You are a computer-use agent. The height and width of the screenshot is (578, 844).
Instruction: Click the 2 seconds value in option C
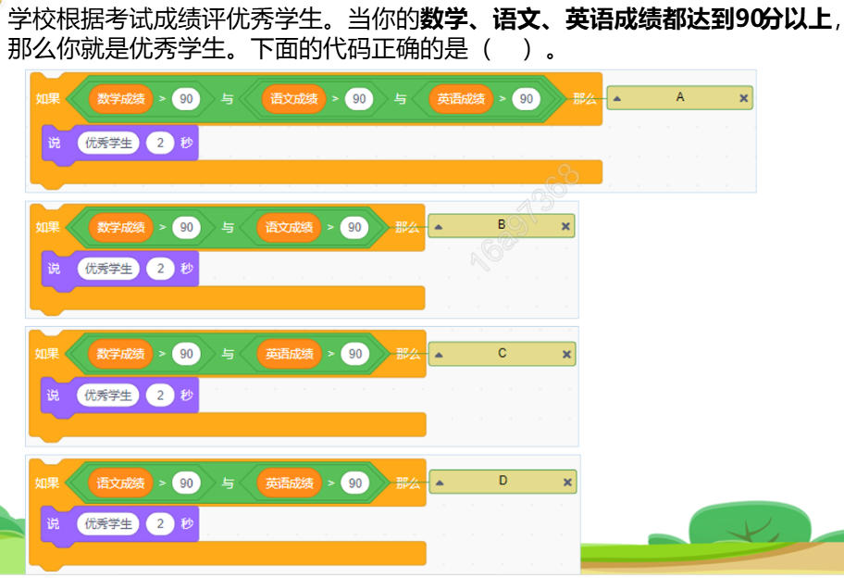[x=160, y=396]
